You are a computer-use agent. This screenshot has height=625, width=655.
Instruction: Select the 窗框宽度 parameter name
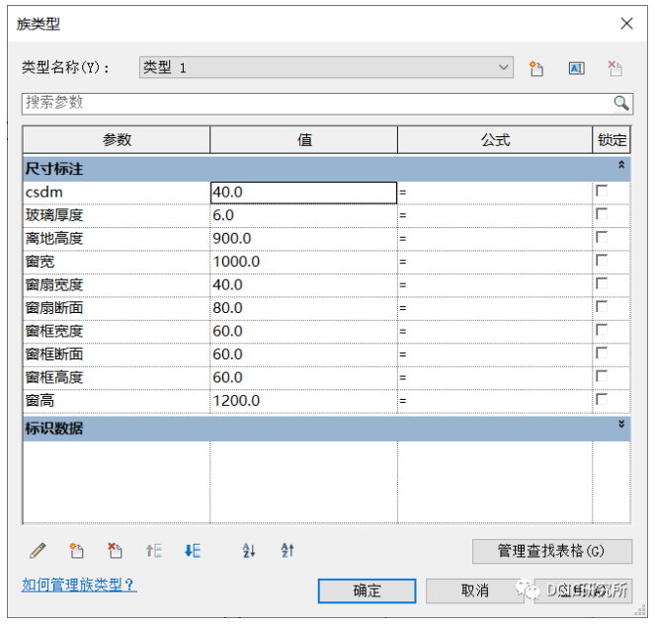click(117, 332)
